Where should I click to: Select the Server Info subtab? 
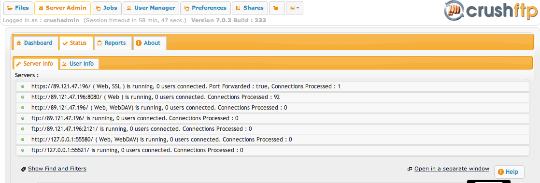(36, 64)
